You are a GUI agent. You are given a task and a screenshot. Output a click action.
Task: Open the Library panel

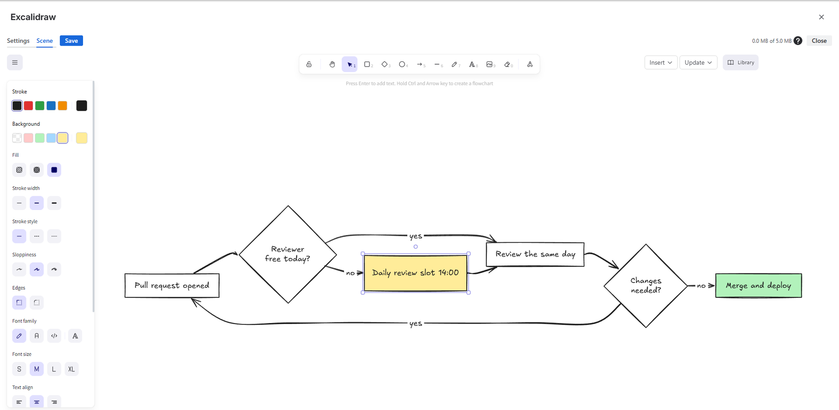tap(741, 62)
